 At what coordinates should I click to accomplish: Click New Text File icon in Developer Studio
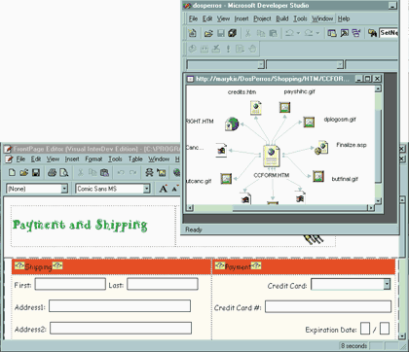pos(193,33)
